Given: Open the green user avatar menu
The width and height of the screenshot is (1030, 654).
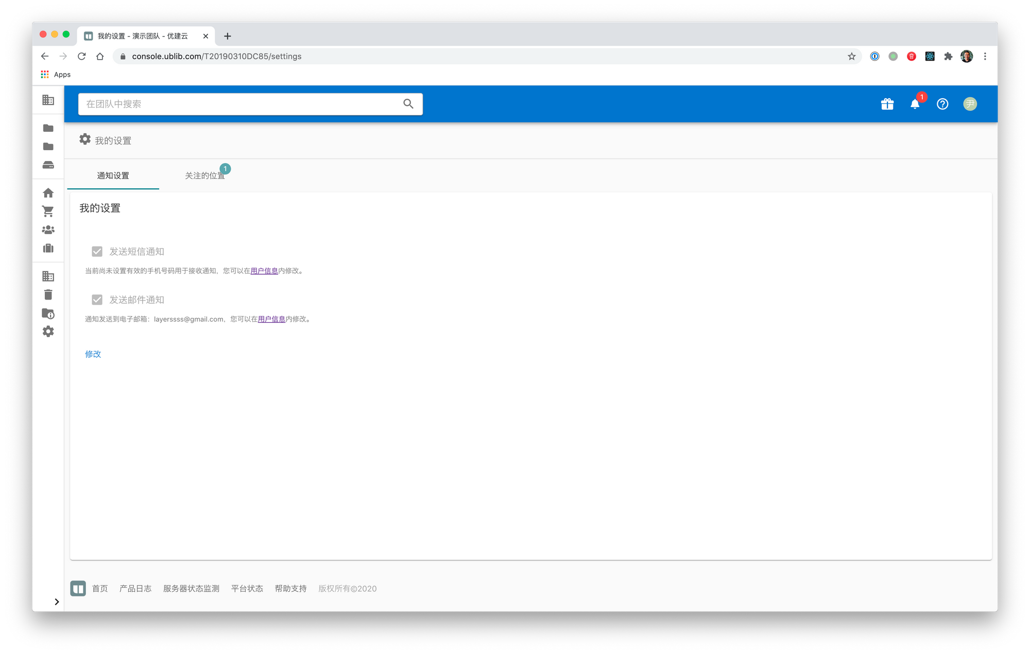Looking at the screenshot, I should click(970, 104).
